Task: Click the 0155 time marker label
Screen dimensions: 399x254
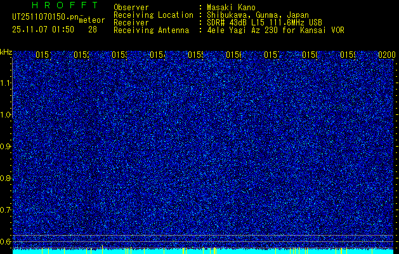Action: point(196,55)
